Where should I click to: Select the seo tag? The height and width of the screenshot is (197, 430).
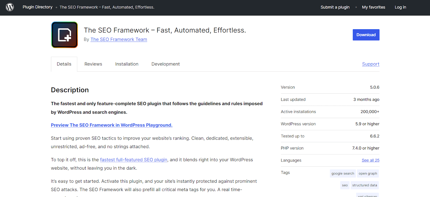[x=345, y=185]
